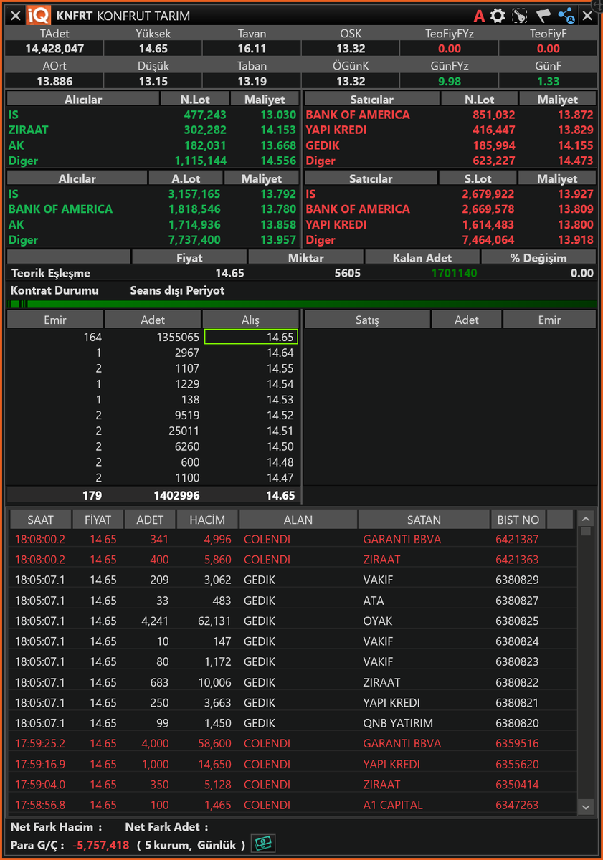Click the S.Lot column header
Viewport: 603px width, 860px height.
(478, 178)
